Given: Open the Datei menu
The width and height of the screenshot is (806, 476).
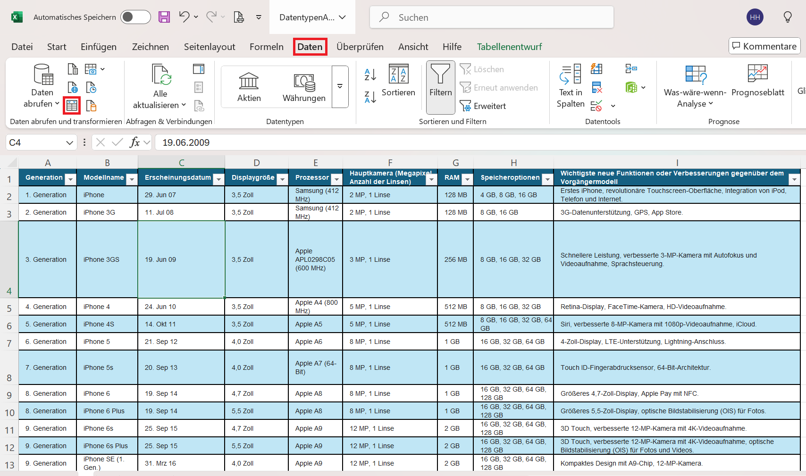Looking at the screenshot, I should pos(22,47).
